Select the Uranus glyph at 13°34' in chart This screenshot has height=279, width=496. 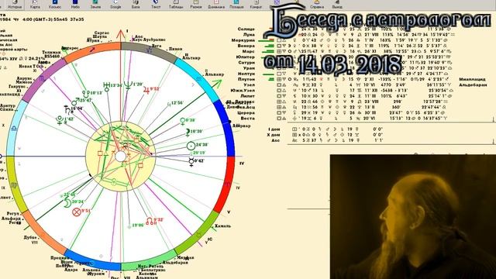tap(107, 86)
